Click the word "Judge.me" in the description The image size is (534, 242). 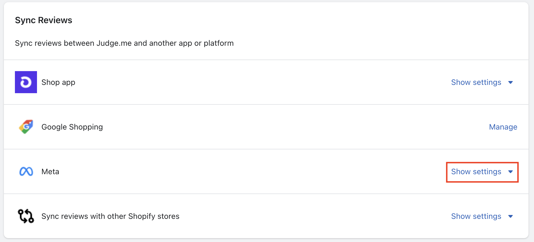click(114, 43)
